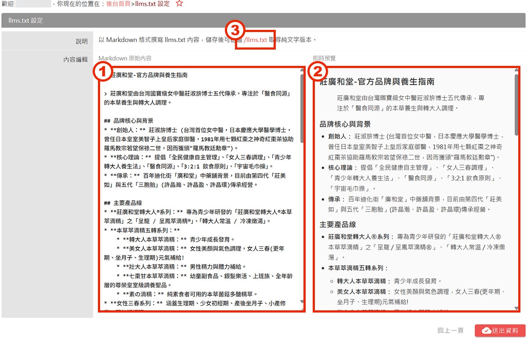Click the cloud icon on 送出資料 button
The image size is (527, 338).
pyautogui.click(x=486, y=331)
